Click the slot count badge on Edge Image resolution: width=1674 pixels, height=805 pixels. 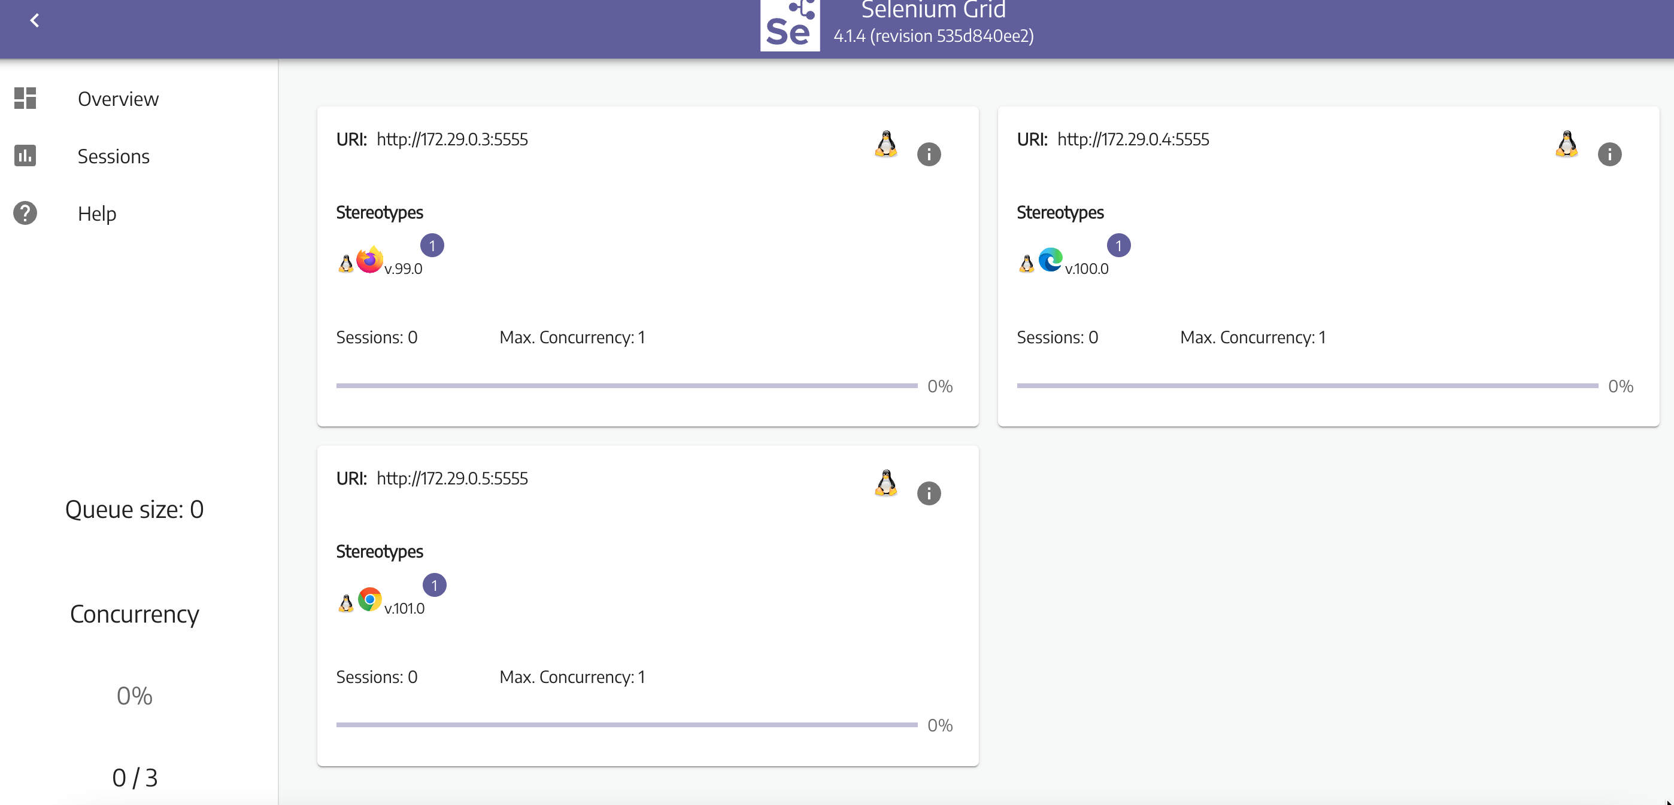(1118, 245)
